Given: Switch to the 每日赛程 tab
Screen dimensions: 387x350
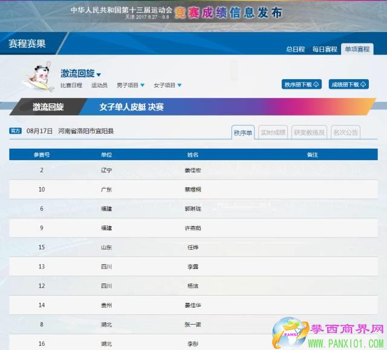Looking at the screenshot, I should click(x=325, y=50).
